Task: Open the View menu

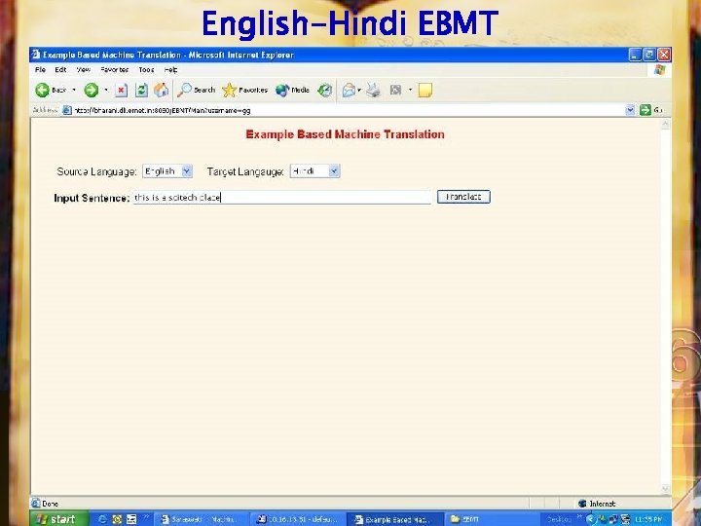Action: click(83, 70)
